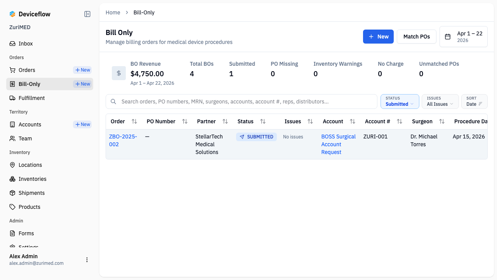
Task: Open Orders page in sidebar
Action: (x=27, y=70)
